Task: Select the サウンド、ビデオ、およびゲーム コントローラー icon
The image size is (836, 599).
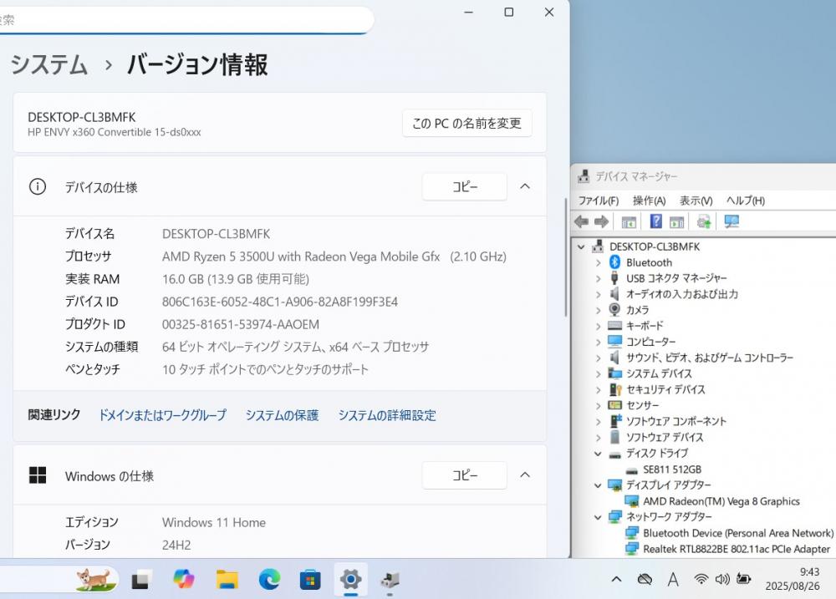Action: point(614,357)
